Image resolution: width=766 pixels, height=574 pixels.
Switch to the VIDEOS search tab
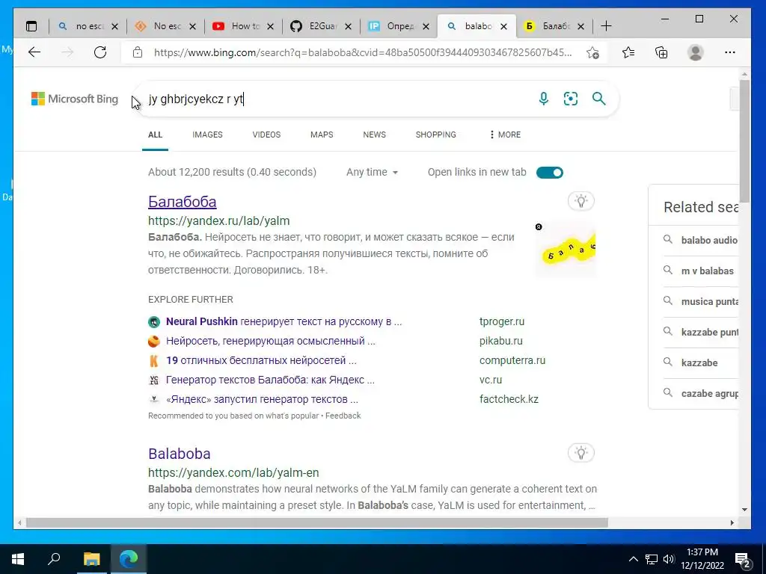pyautogui.click(x=266, y=135)
